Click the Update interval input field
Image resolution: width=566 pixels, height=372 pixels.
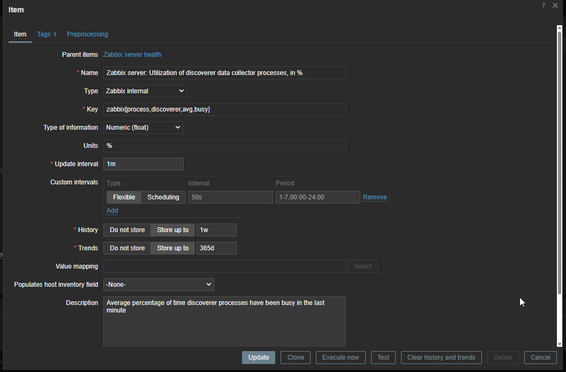pos(144,164)
